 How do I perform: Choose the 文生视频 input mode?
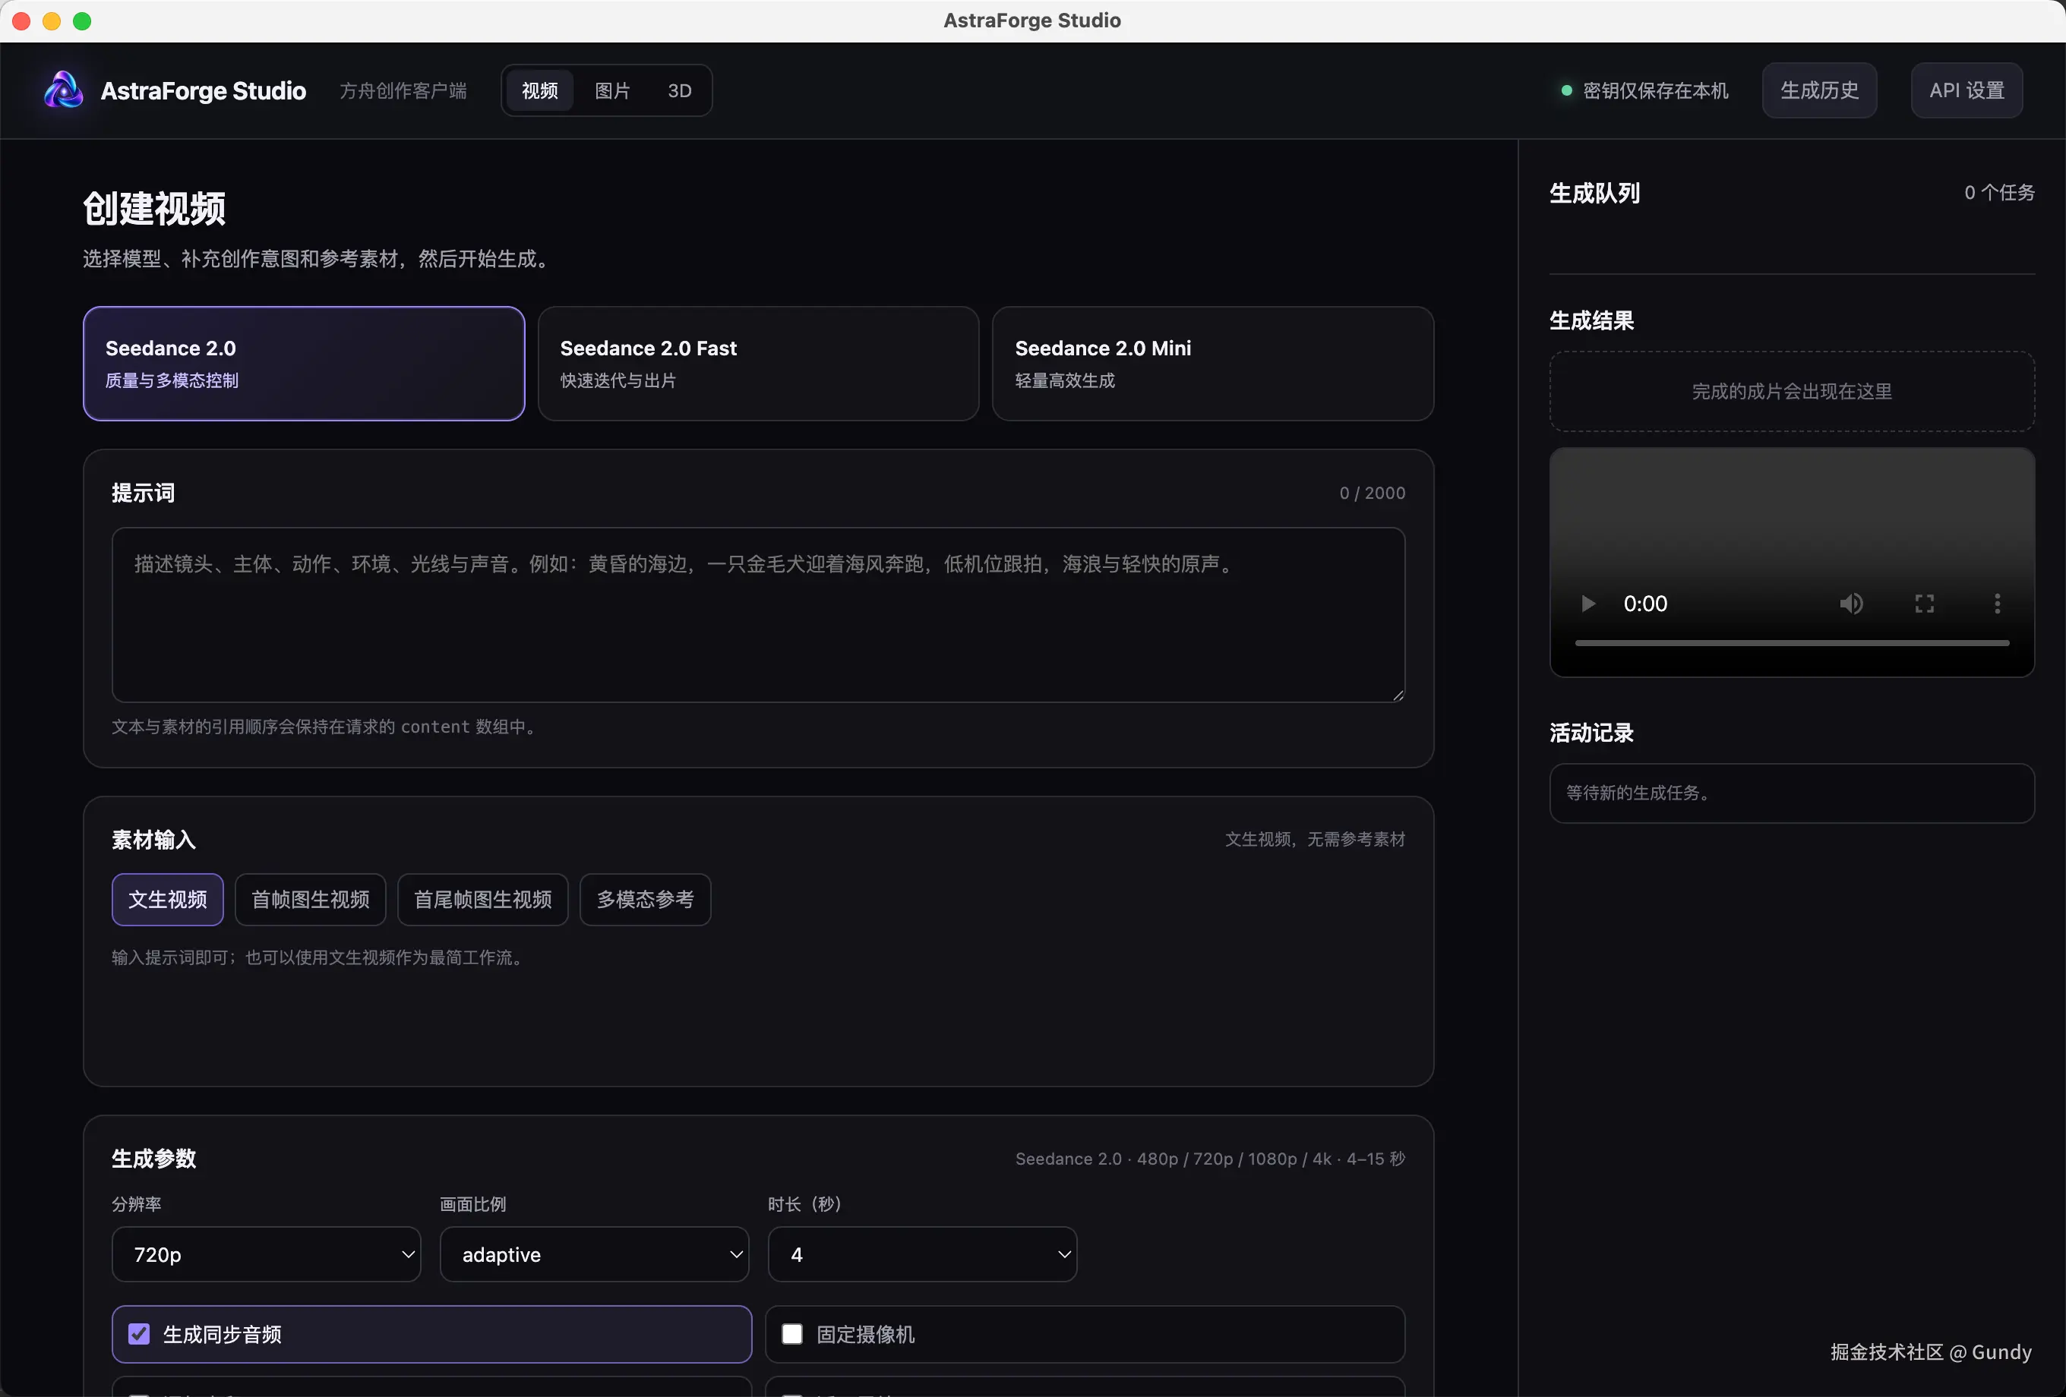pos(168,900)
